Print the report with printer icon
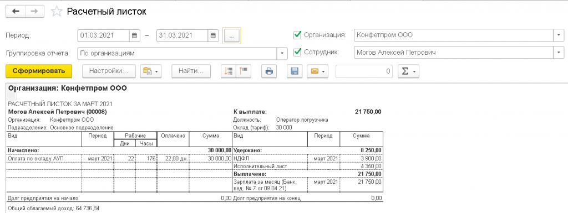This screenshot has height=213, width=568. (x=269, y=71)
